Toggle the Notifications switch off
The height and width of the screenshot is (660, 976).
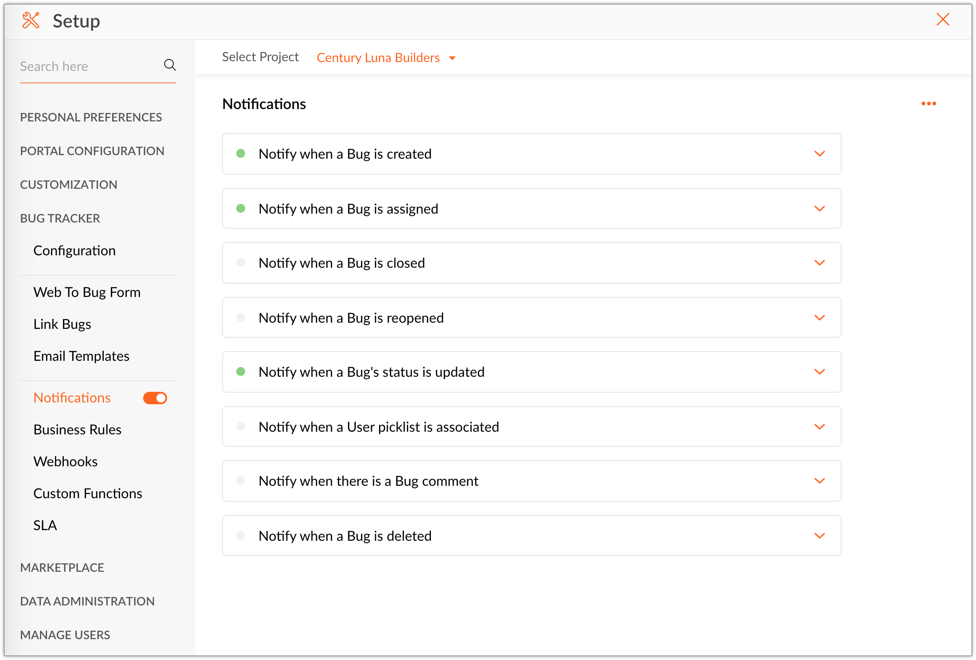tap(155, 398)
